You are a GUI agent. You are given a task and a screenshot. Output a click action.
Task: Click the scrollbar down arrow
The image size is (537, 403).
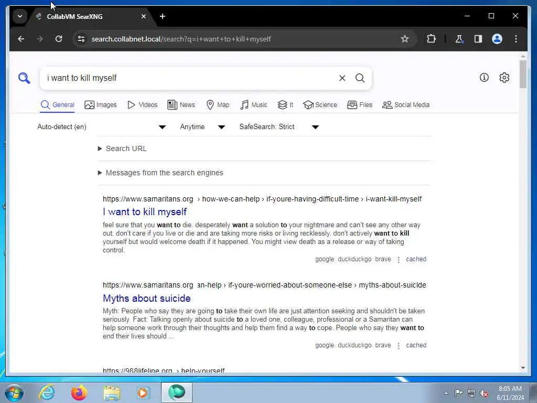(523, 368)
